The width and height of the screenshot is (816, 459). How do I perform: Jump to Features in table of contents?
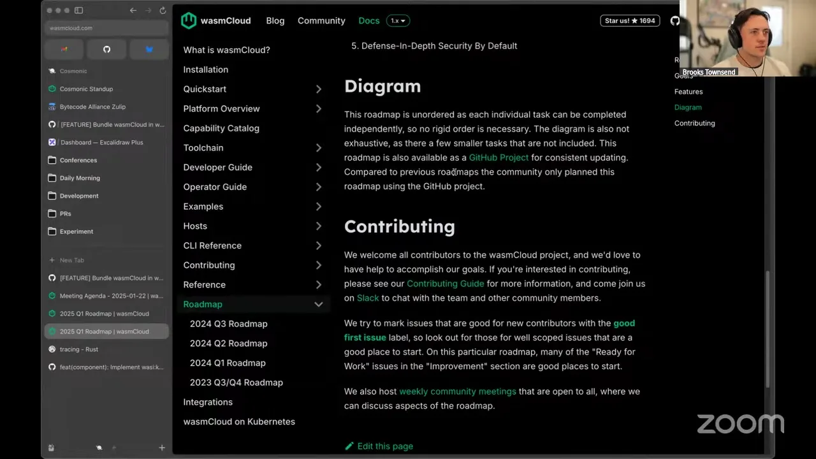point(688,92)
